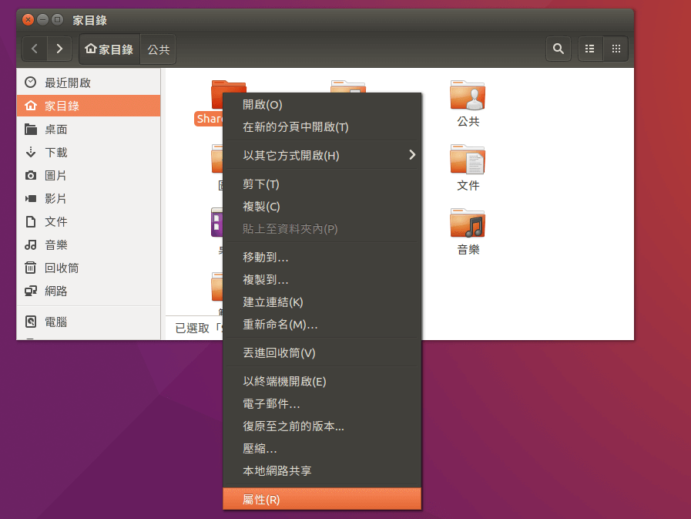
Task: Click the 家目錄 path bar button
Action: click(109, 49)
